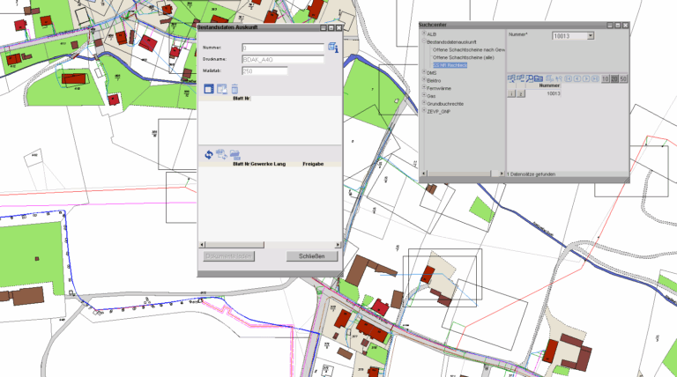Click the 'Freigabe' column header
This screenshot has width=677, height=377.
pos(313,164)
